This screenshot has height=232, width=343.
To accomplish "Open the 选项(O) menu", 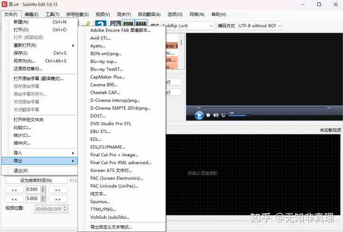I will click(x=175, y=14).
